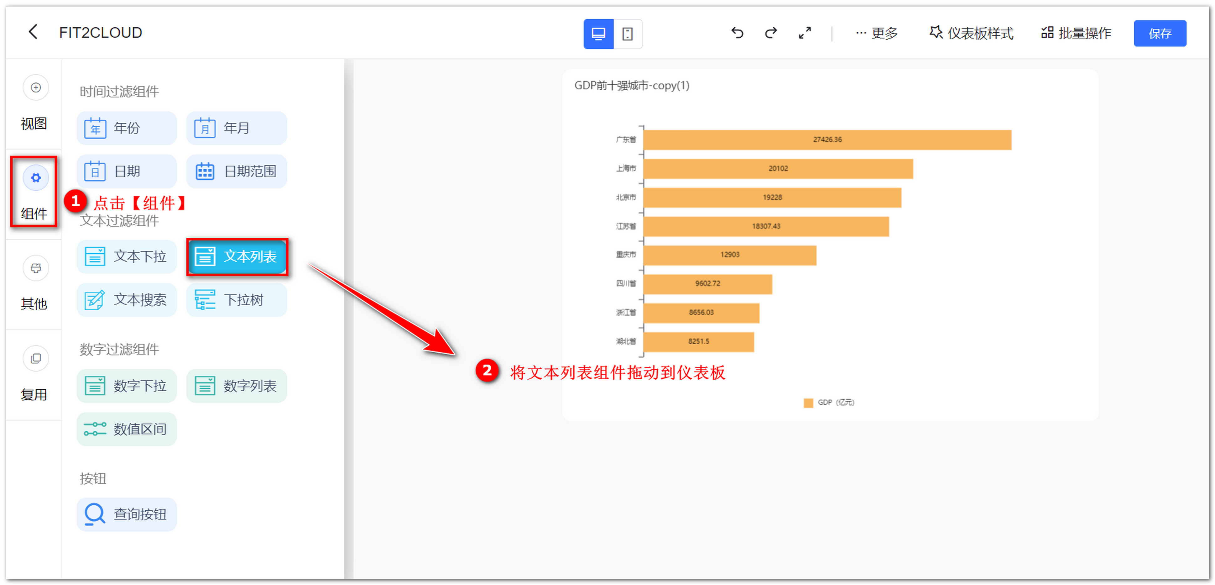Viewport: 1215px width, 585px height.
Task: Click the 北京市 bar showing 19228
Action: (772, 197)
